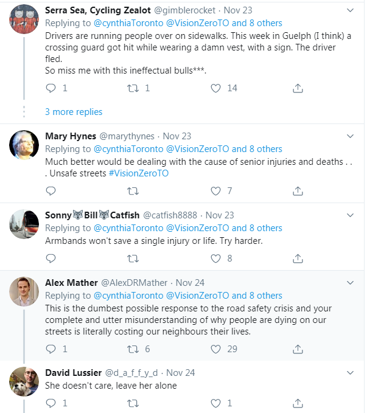Share Serra Sea's tweet
Screen dimensions: 367x413
298,88
